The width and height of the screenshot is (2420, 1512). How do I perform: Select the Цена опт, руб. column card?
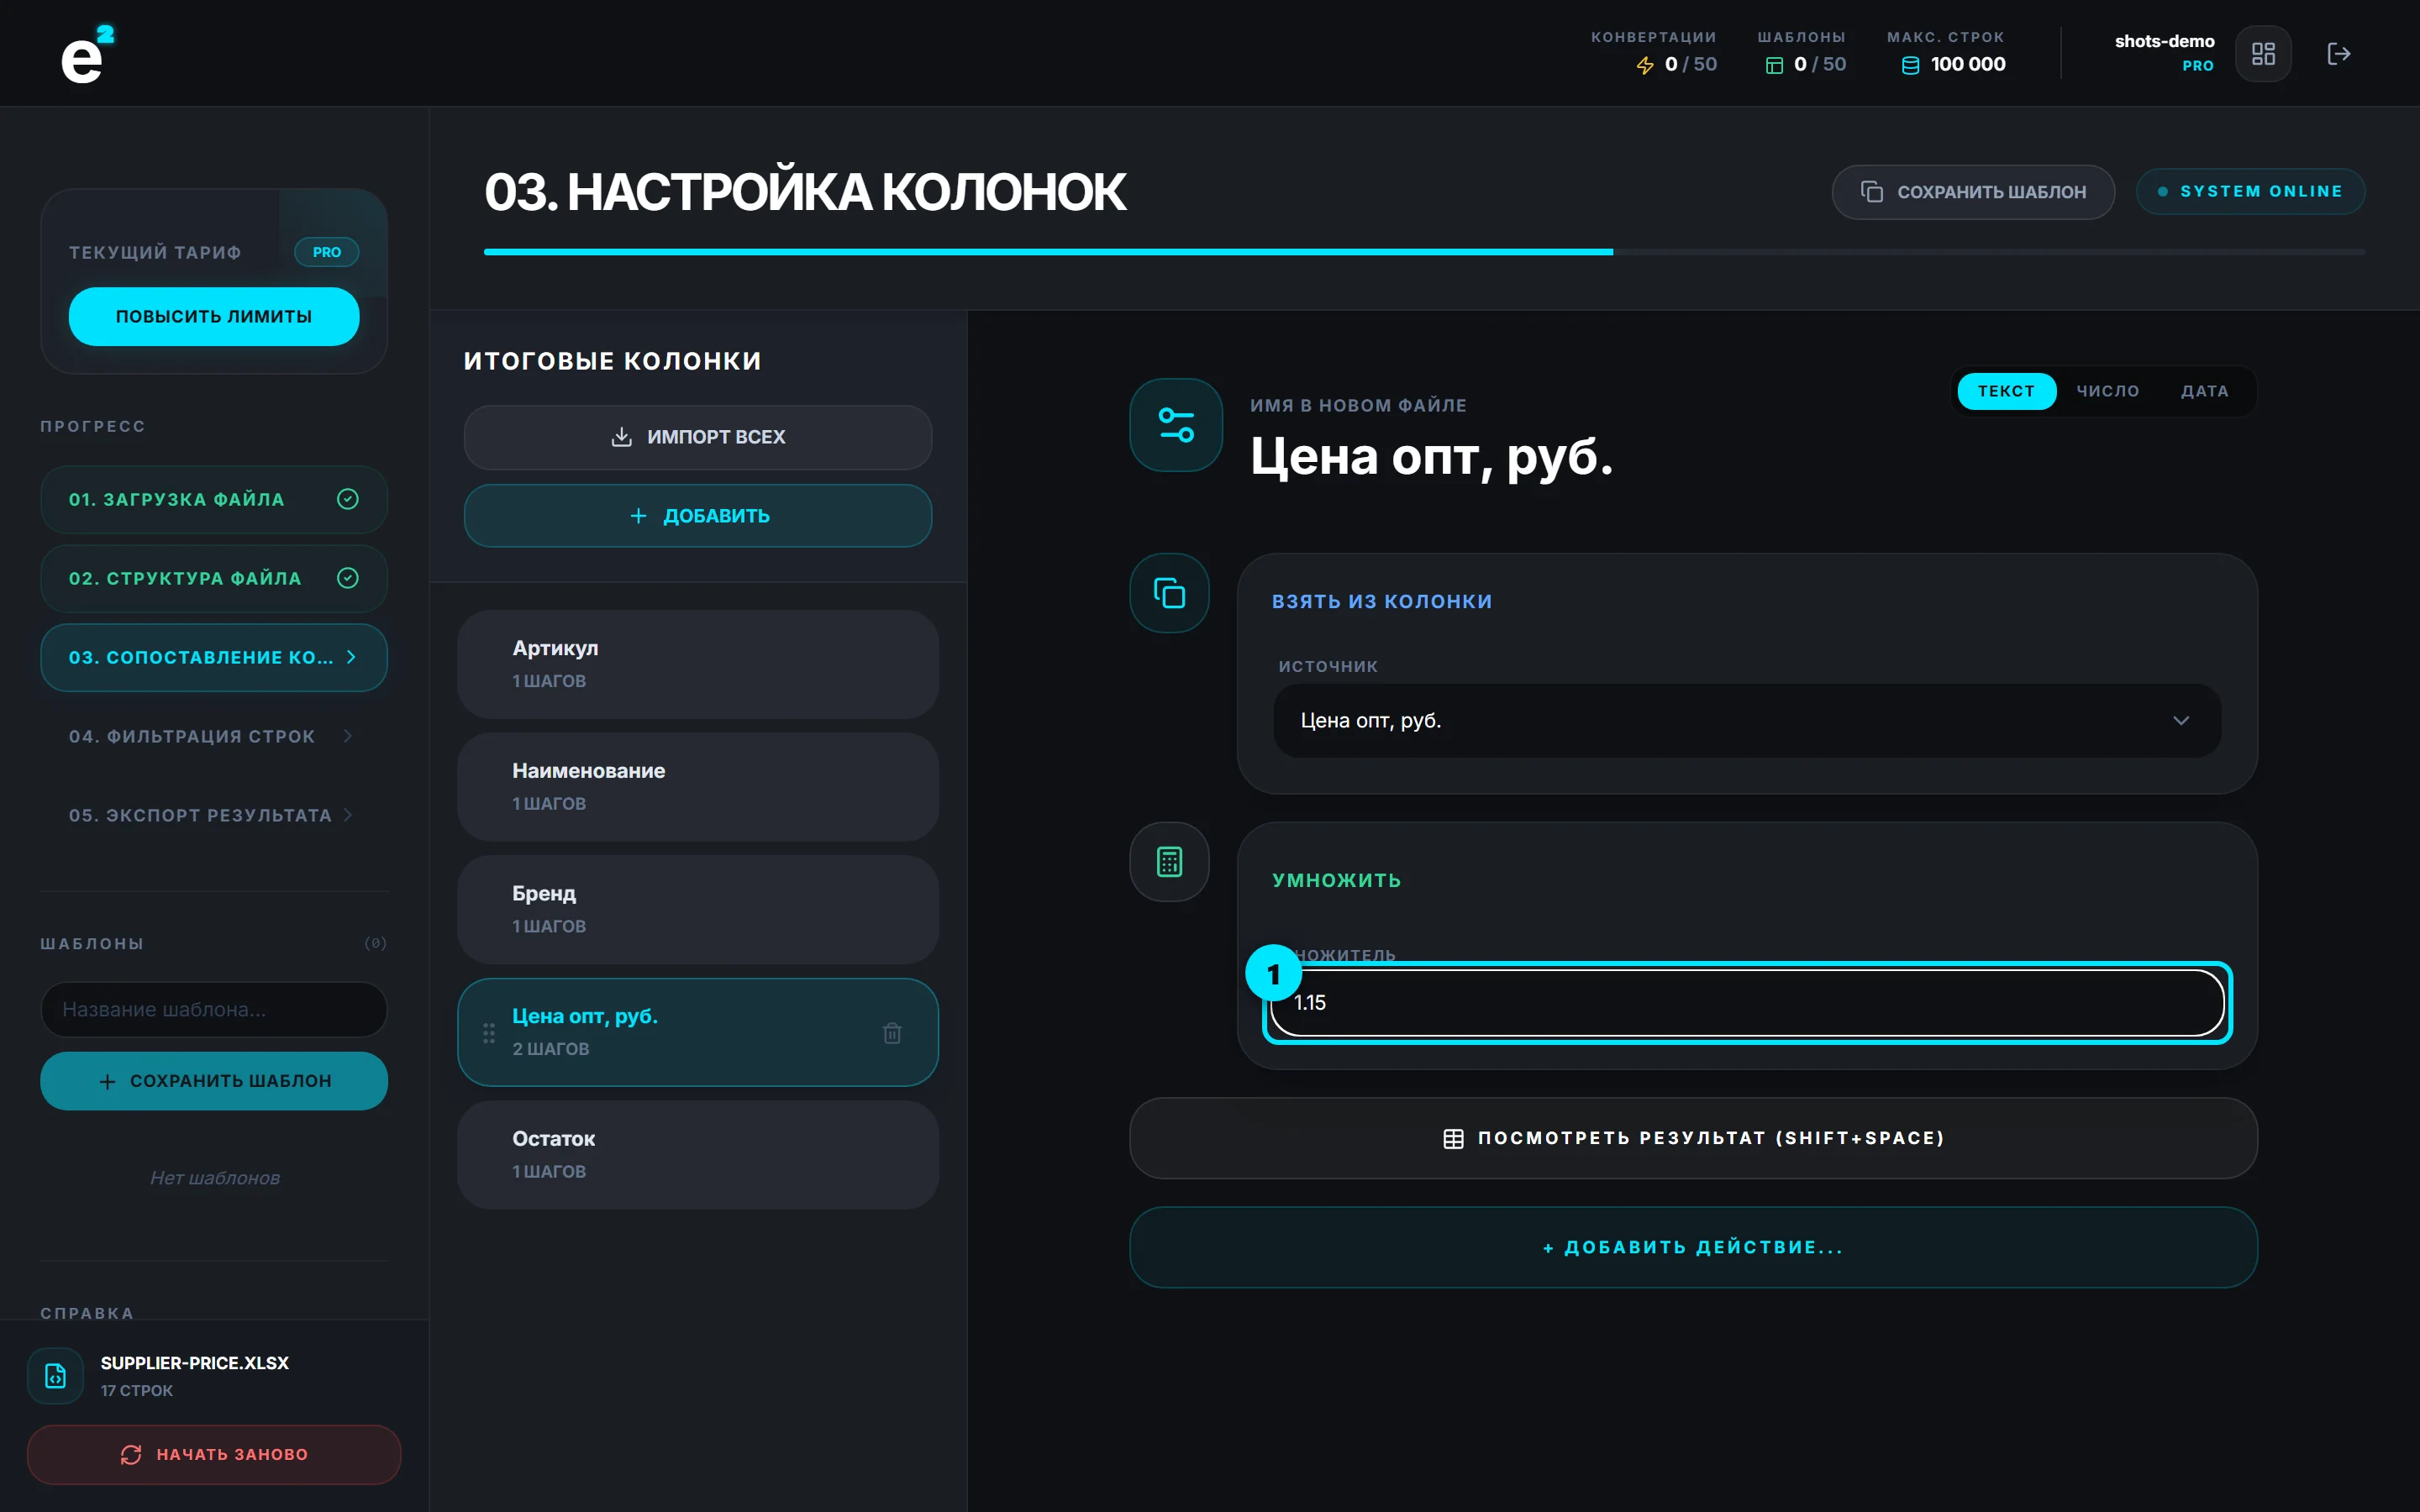698,1032
